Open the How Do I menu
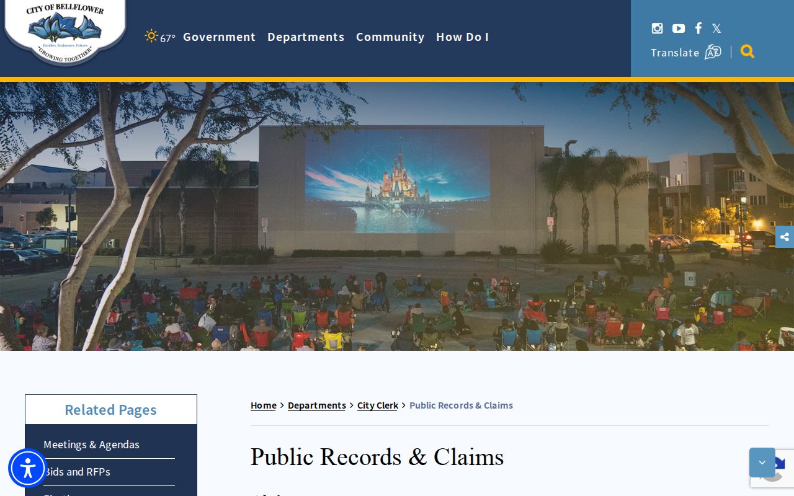Screen dimensions: 794x496 tap(462, 37)
